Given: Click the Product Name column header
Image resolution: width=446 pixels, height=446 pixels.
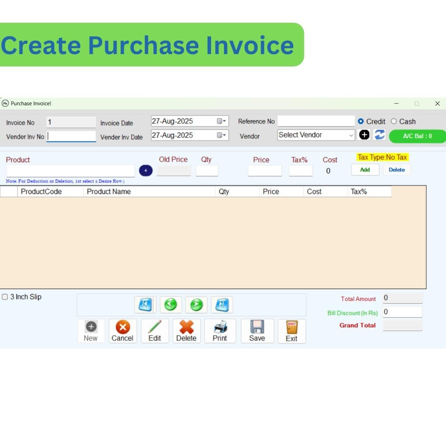Looking at the screenshot, I should tap(109, 192).
